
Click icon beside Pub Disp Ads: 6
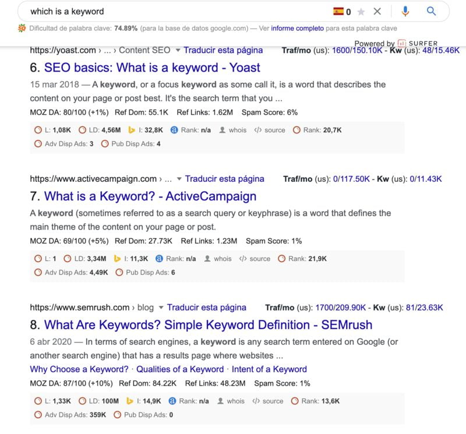tap(119, 272)
